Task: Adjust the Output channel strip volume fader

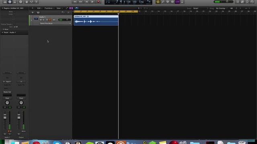Action: 19,116
